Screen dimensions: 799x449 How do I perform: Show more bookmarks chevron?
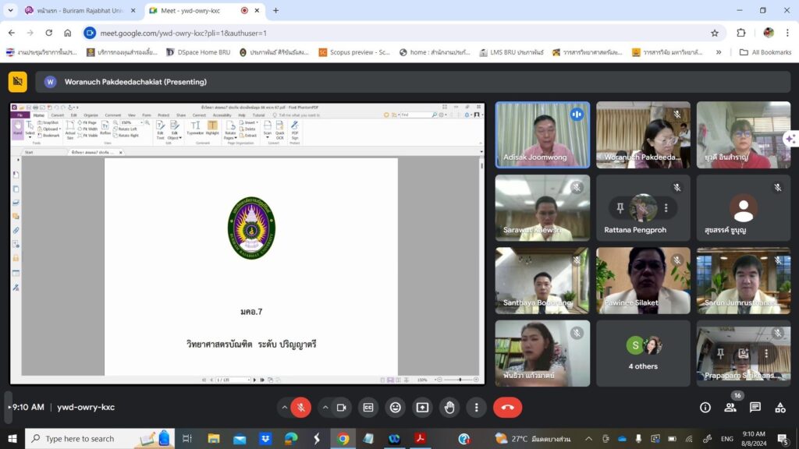point(719,52)
